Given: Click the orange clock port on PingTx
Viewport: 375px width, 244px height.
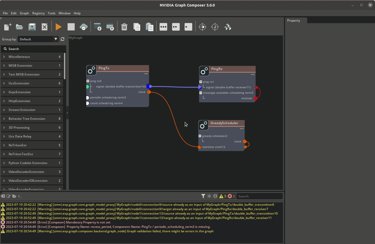Looking at the screenshot, I should pos(149,92).
